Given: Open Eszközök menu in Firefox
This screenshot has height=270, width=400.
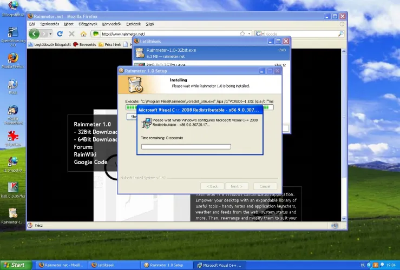Looking at the screenshot, I should click(133, 24).
